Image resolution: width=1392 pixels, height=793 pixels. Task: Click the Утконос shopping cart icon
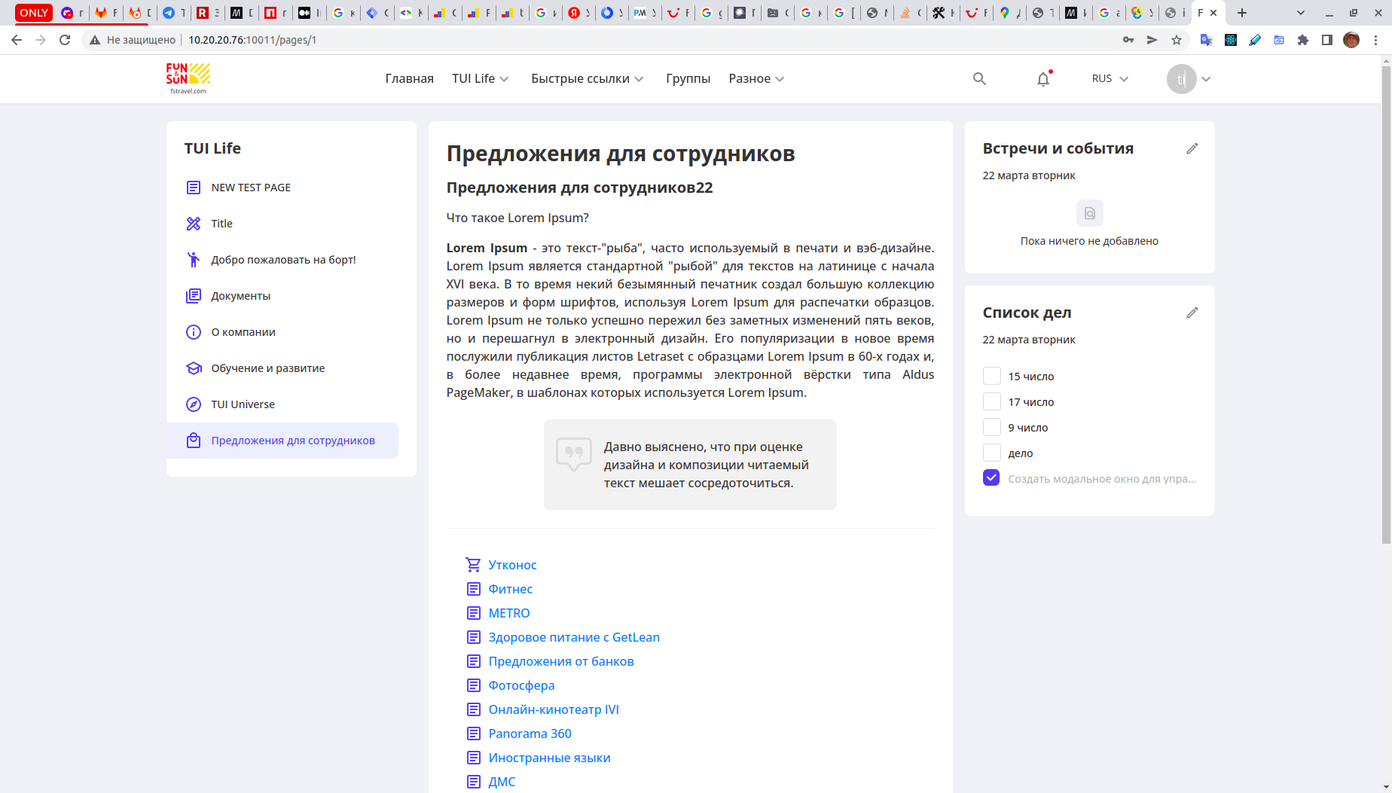coord(473,565)
